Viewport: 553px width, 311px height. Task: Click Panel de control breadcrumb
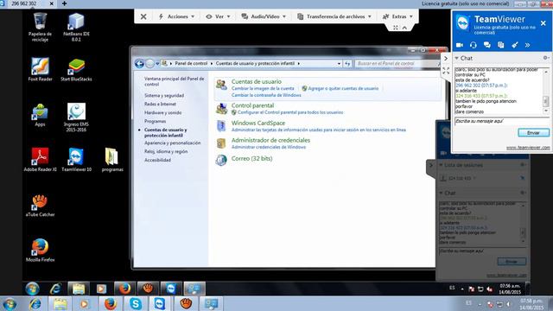[x=191, y=63]
